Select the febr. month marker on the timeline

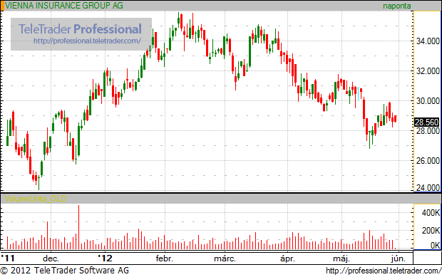pos(165,258)
